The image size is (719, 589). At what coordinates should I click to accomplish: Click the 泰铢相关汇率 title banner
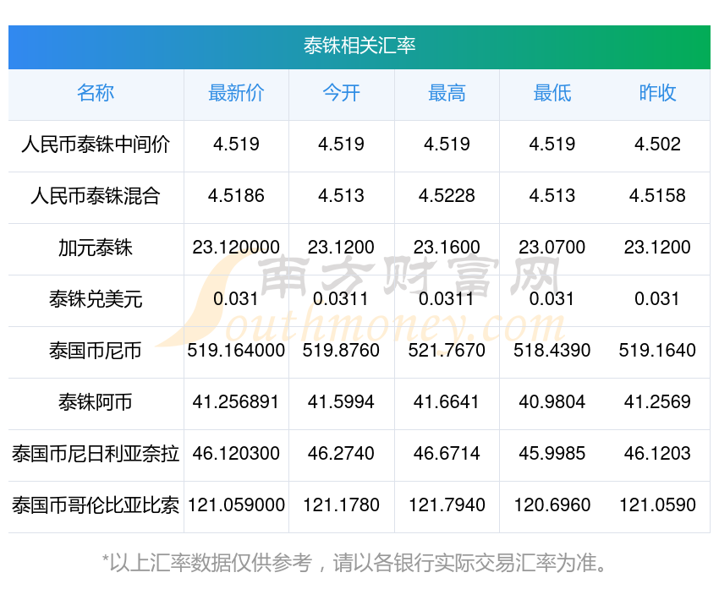(359, 46)
